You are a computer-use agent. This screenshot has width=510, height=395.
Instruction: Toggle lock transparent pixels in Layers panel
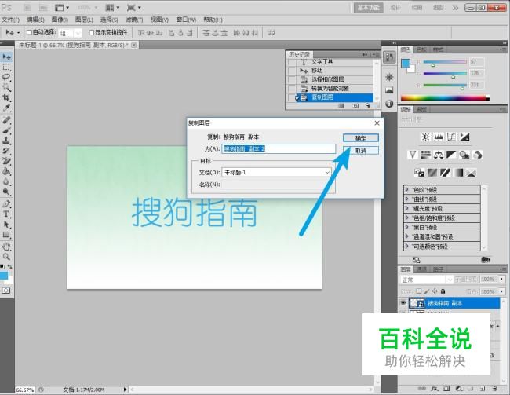[x=419, y=291]
